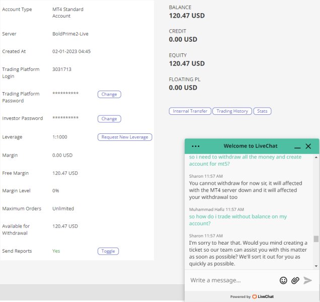Screen dimensions: 320x302
Task: Click the Welcome to LiveChat header title
Action: click(x=251, y=146)
